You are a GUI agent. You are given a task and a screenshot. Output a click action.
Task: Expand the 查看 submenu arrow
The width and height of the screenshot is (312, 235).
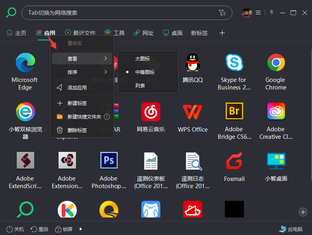105,59
